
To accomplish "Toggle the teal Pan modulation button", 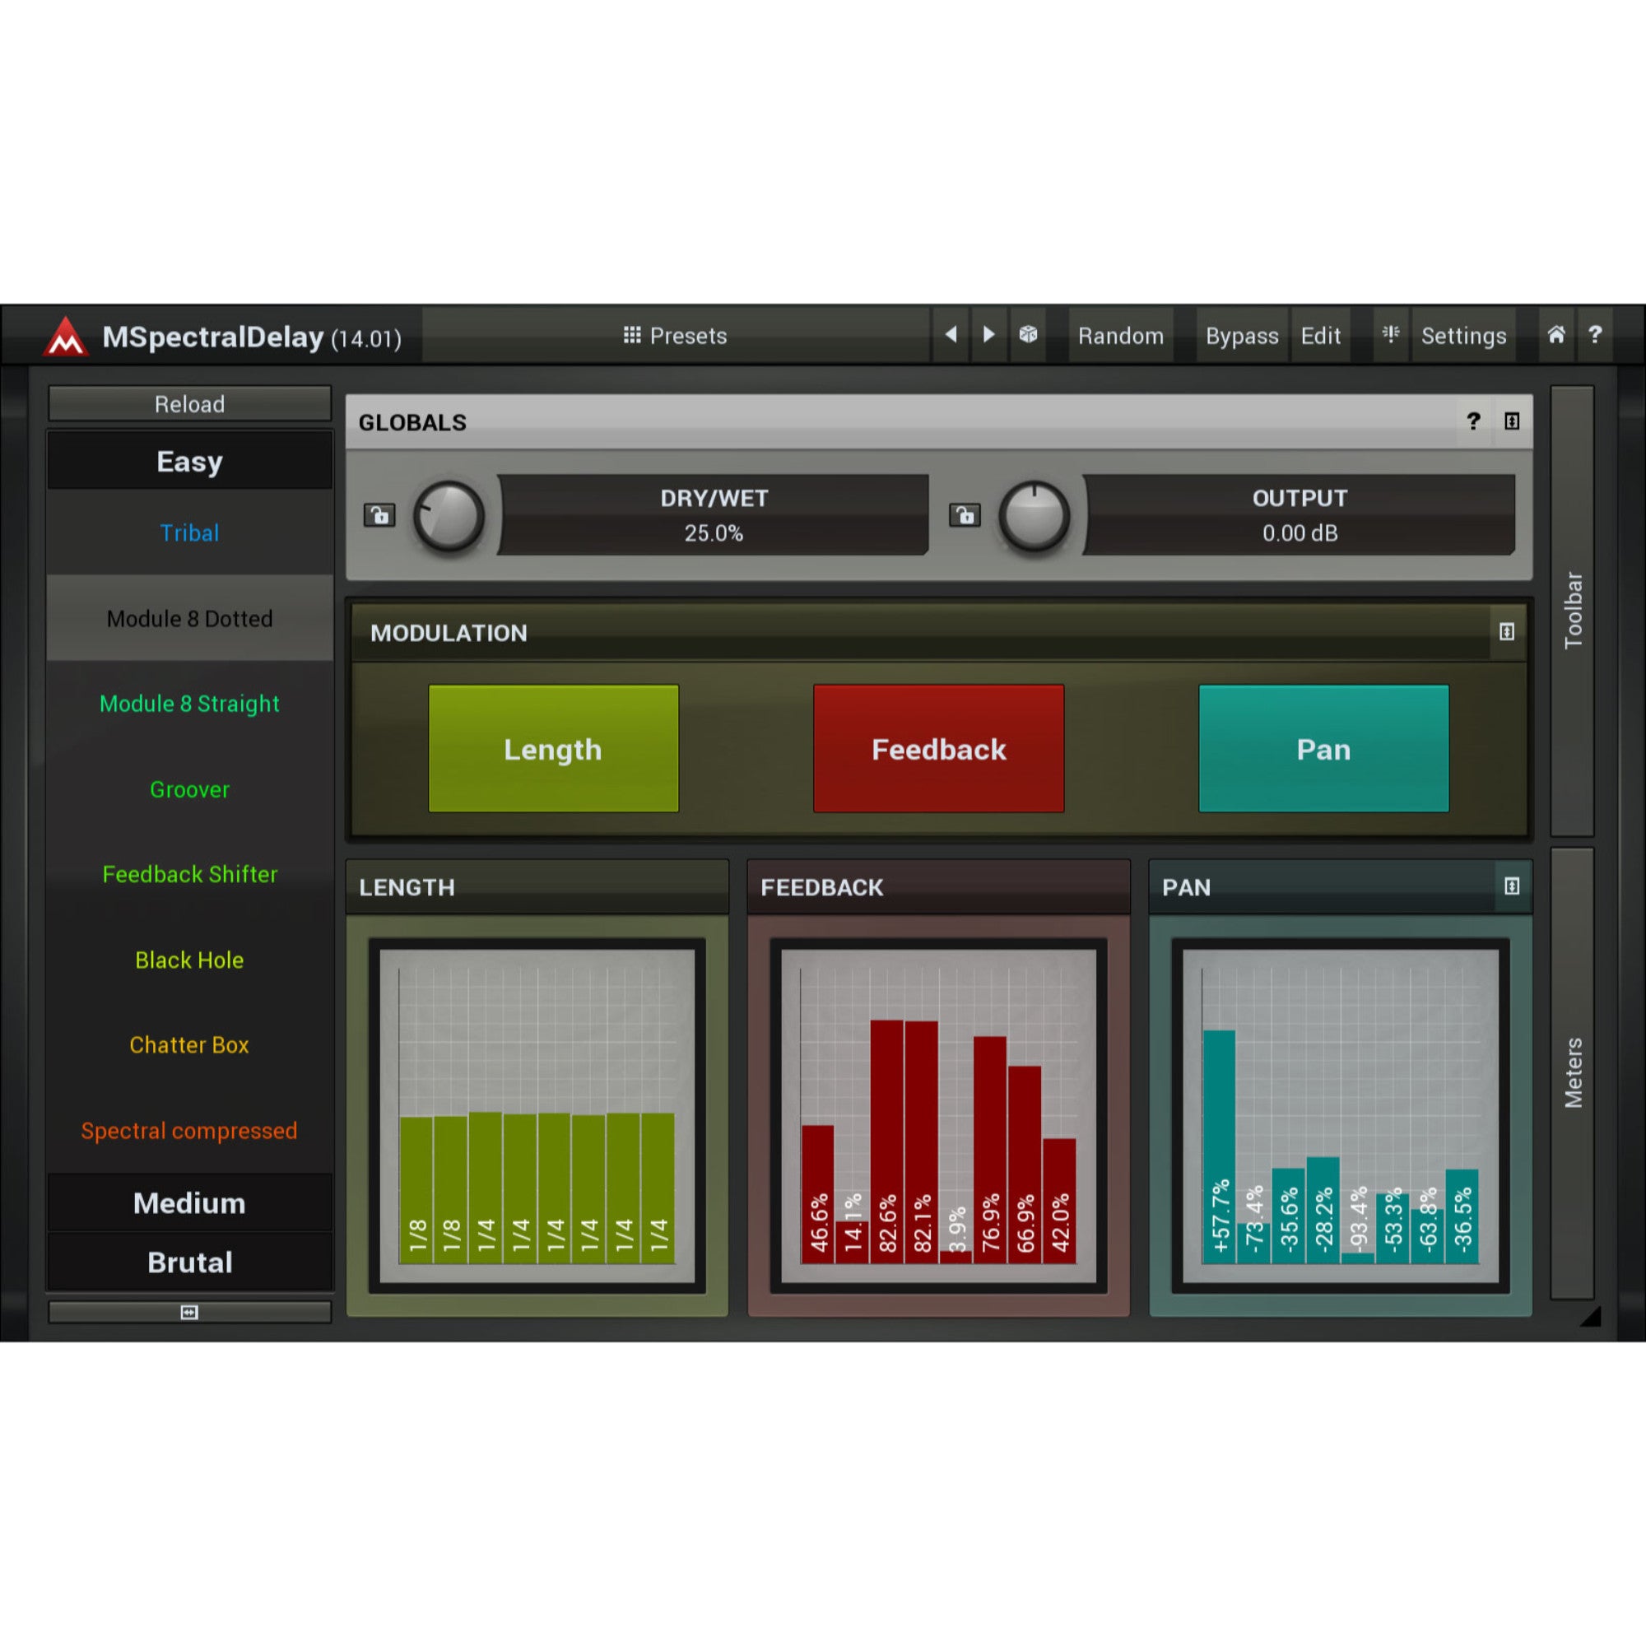I will pos(1323,749).
